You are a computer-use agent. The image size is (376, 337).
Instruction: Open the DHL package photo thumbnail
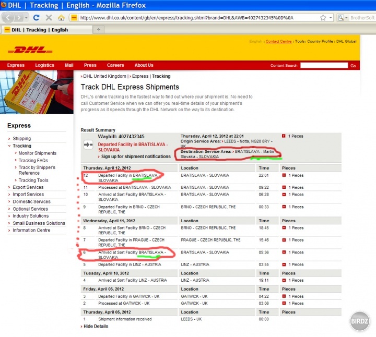click(x=37, y=92)
